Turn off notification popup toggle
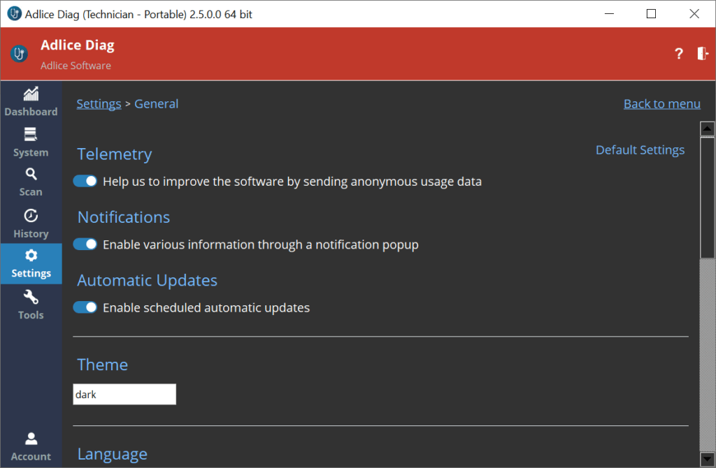The height and width of the screenshot is (468, 716). coord(85,244)
